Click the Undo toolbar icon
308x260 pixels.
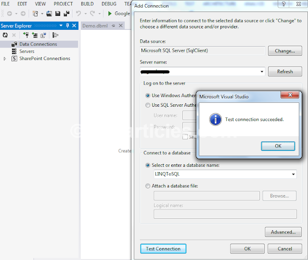pyautogui.click(x=78, y=13)
